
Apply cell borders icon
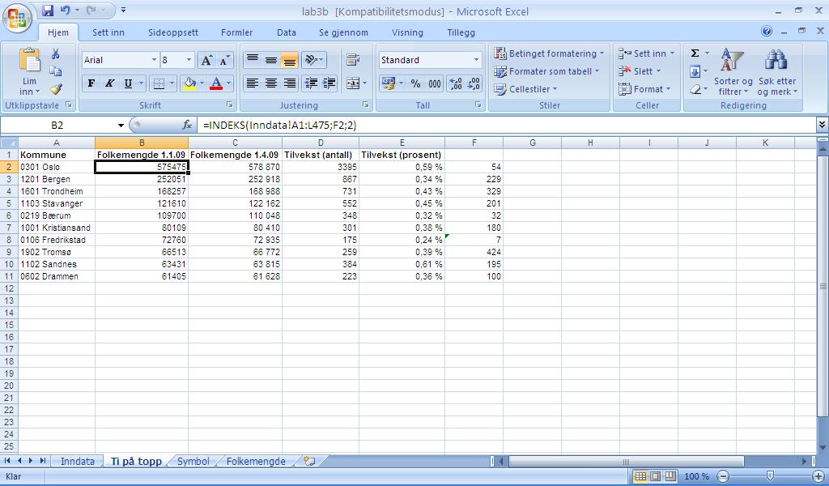(x=159, y=83)
